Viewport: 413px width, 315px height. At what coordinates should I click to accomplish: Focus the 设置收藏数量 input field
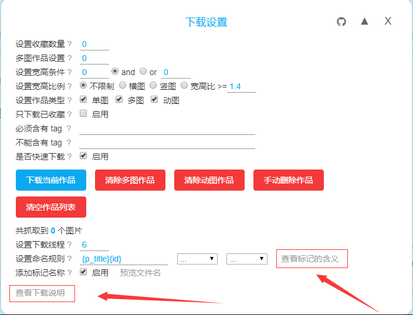click(x=94, y=44)
